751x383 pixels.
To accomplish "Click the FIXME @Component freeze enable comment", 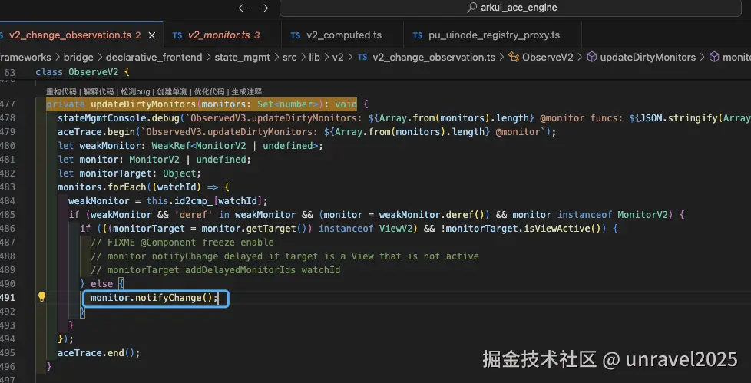I will click(183, 243).
